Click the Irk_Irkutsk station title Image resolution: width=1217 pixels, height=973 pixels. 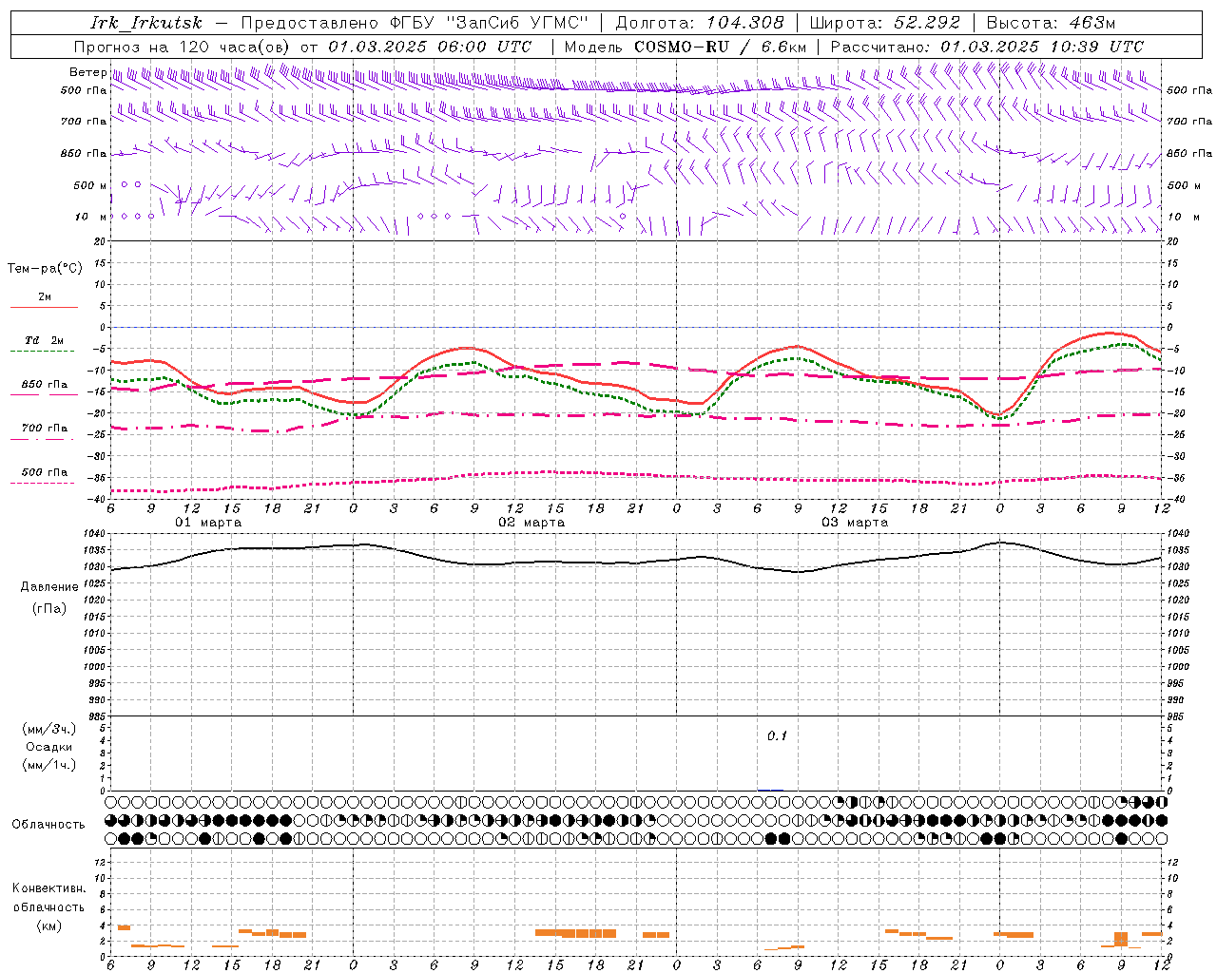tap(146, 23)
